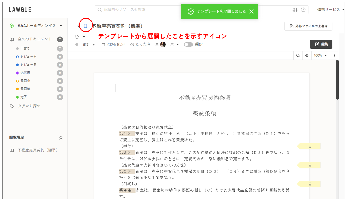This screenshot has width=346, height=201.
Task: Collapse the 閲覧履歴 section
Action: tap(61, 138)
